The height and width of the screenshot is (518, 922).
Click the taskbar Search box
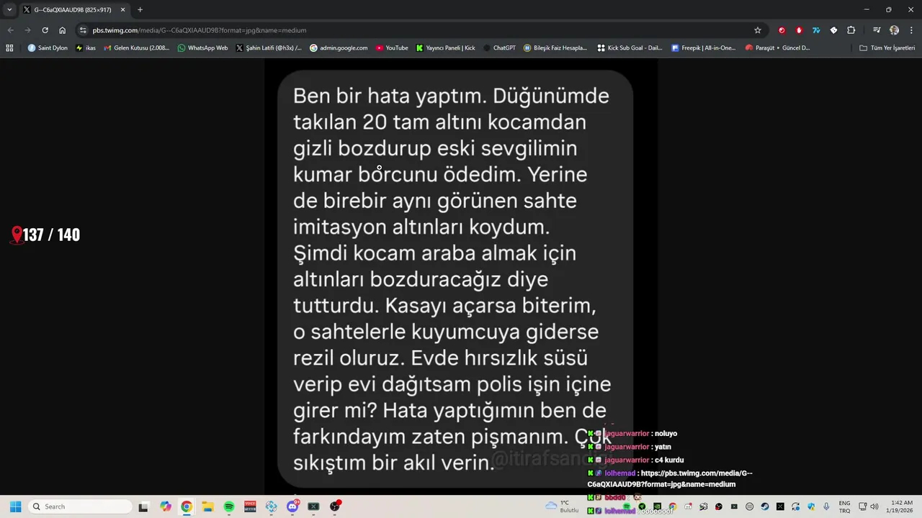pos(79,506)
